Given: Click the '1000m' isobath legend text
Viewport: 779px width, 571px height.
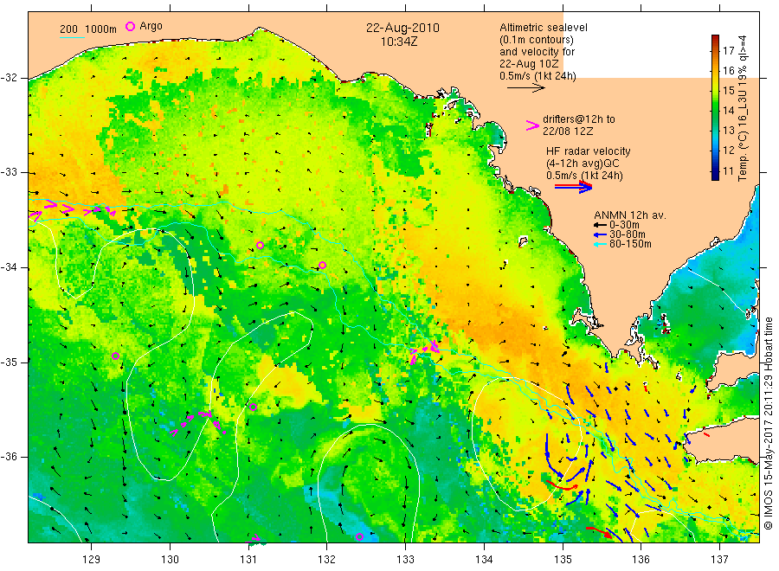Looking at the screenshot, I should 101,29.
